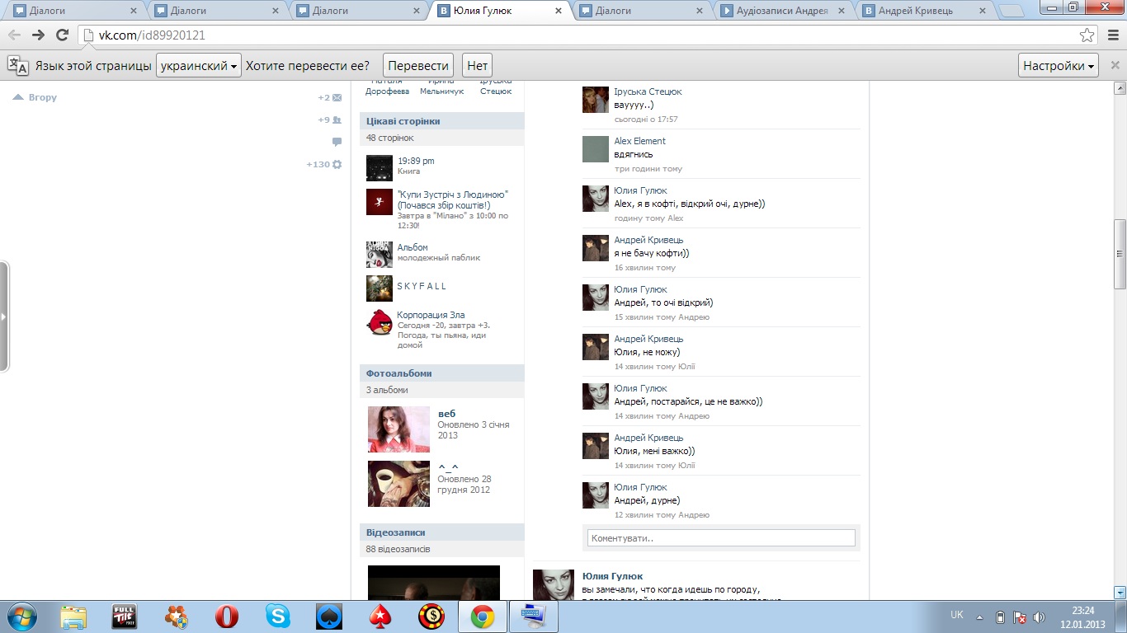Click the UK language indicator

(x=957, y=615)
